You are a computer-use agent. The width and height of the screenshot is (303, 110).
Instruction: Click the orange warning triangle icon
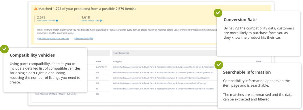pyautogui.click(x=36, y=9)
